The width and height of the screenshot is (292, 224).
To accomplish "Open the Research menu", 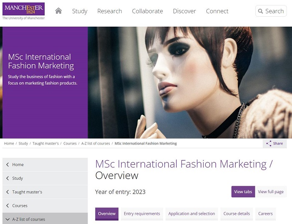I will pos(110,11).
